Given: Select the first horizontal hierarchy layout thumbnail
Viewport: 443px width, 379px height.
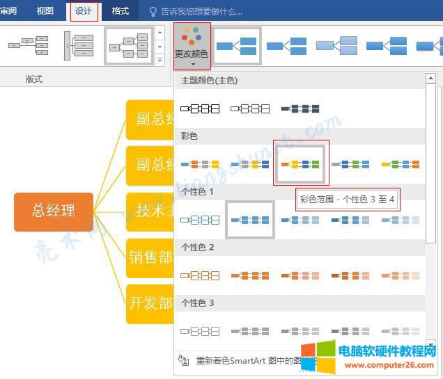Looking at the screenshot, I should [29, 45].
